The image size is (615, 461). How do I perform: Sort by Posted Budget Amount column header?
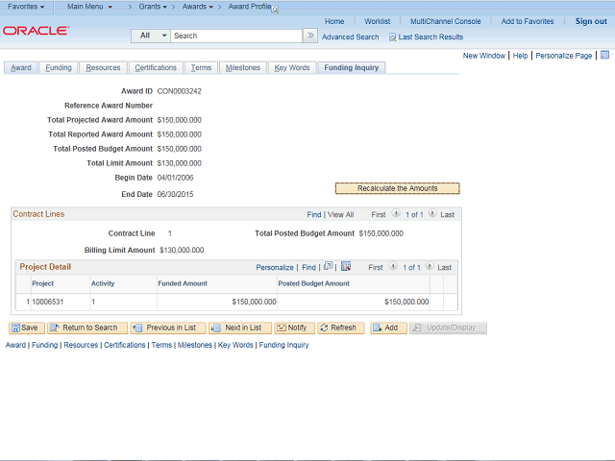tap(314, 283)
